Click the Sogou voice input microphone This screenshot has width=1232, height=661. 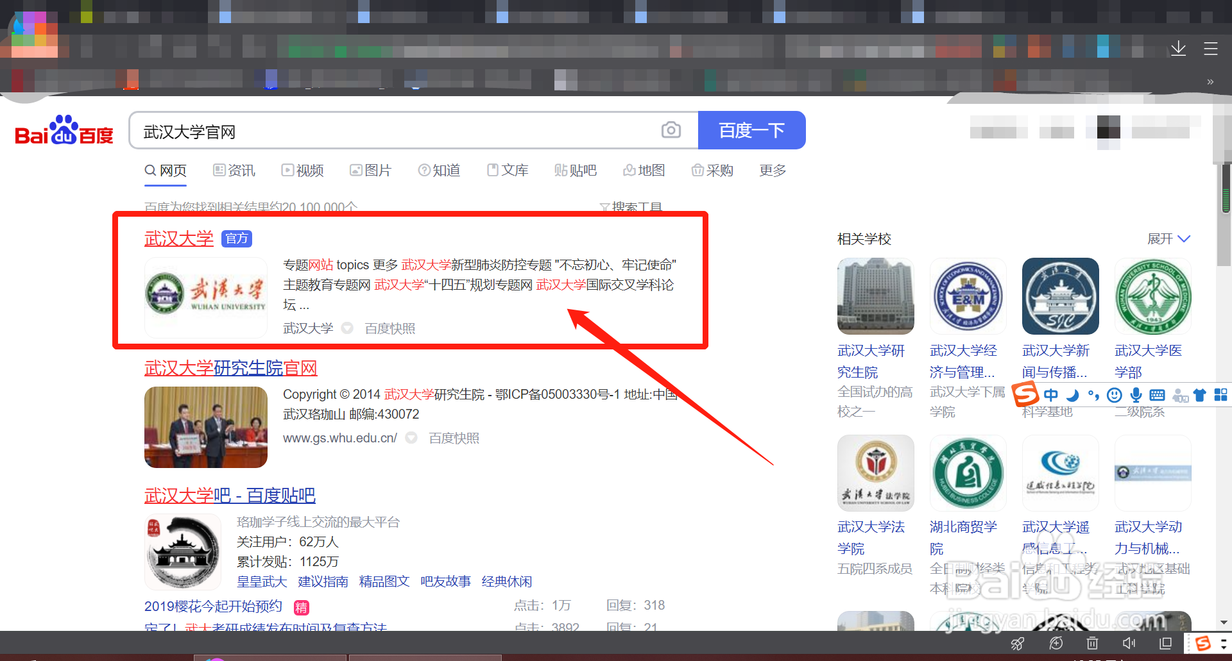pyautogui.click(x=1136, y=395)
